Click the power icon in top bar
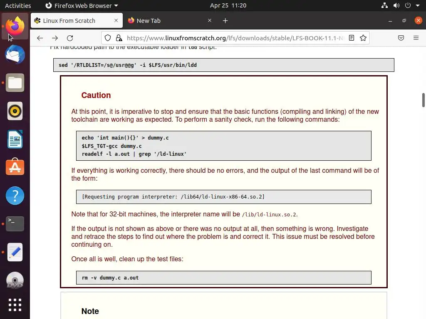This screenshot has width=426, height=319. click(x=408, y=5)
